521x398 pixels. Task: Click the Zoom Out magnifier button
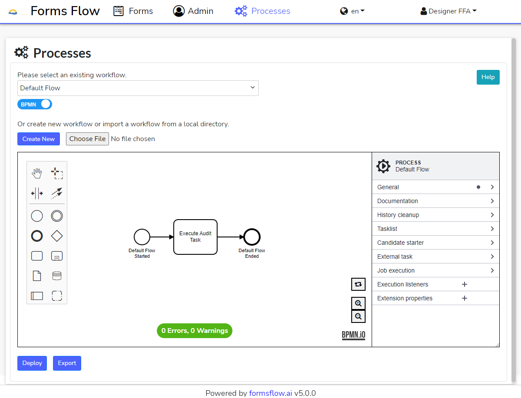point(358,316)
